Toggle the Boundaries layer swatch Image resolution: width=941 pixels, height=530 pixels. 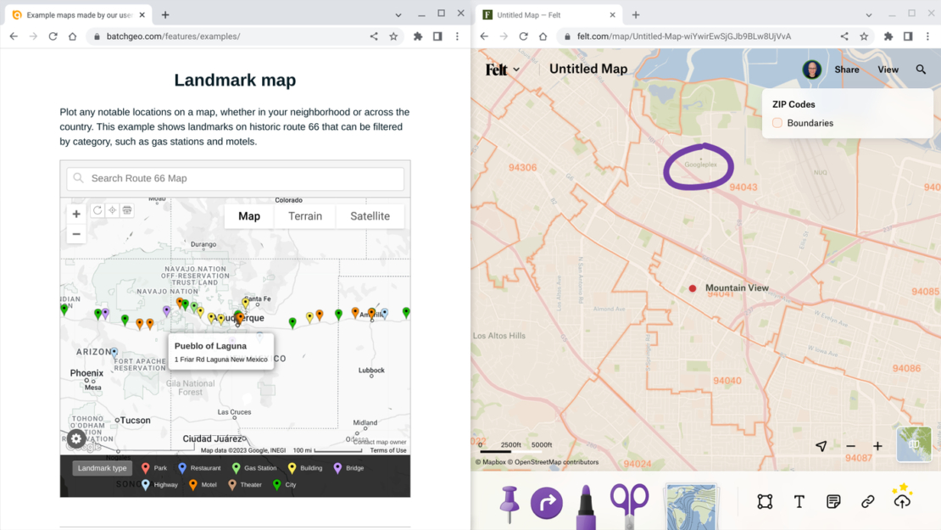coord(777,122)
